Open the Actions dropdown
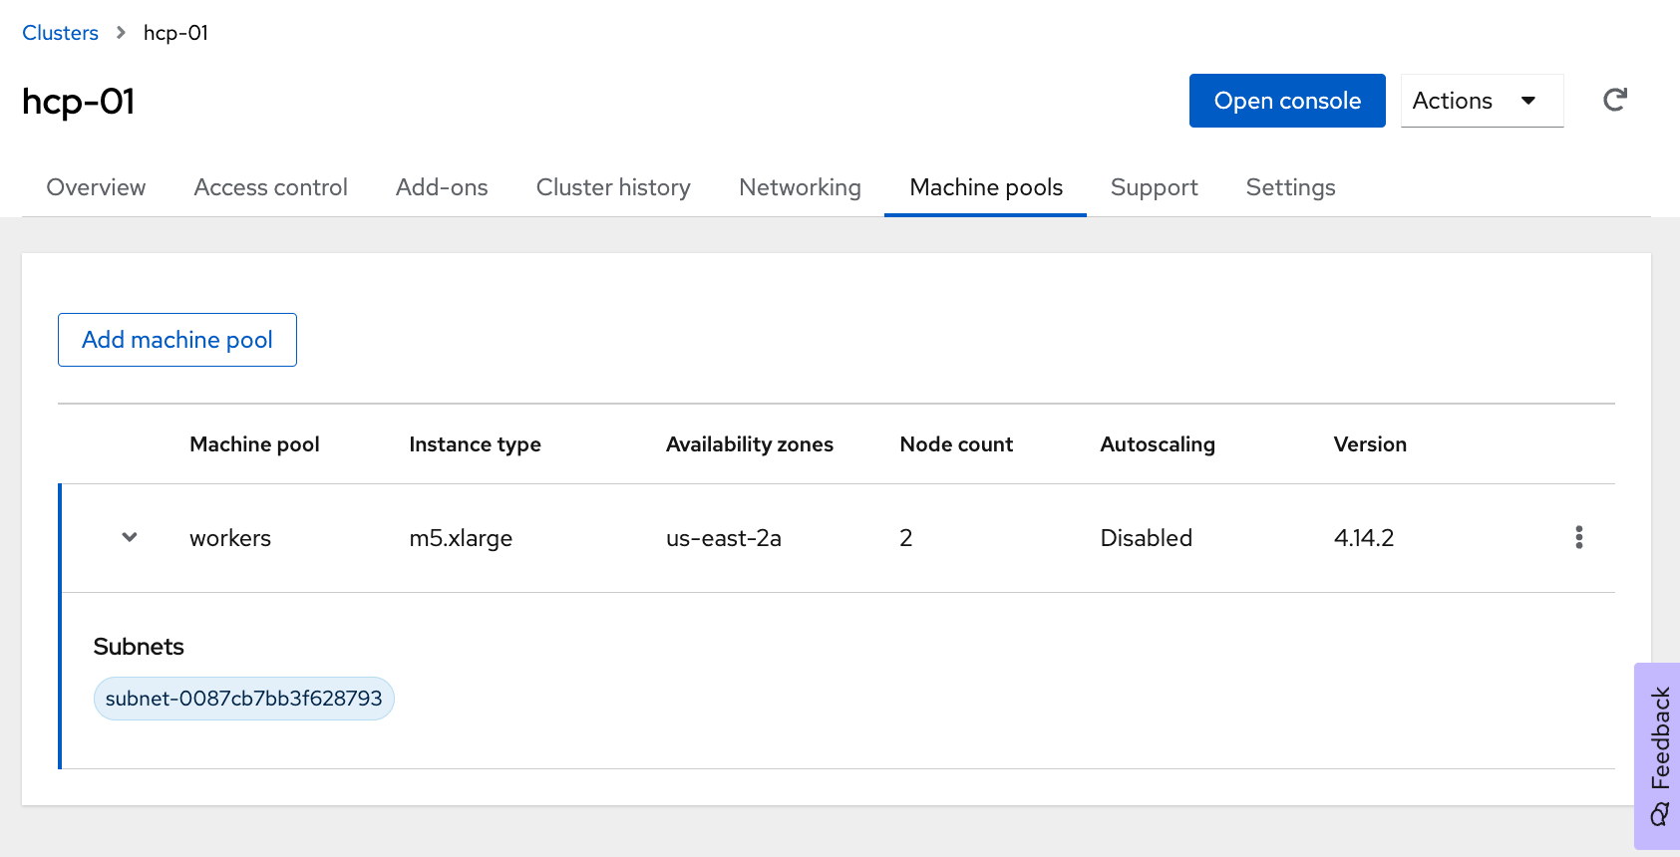Viewport: 1680px width, 857px height. [1482, 101]
